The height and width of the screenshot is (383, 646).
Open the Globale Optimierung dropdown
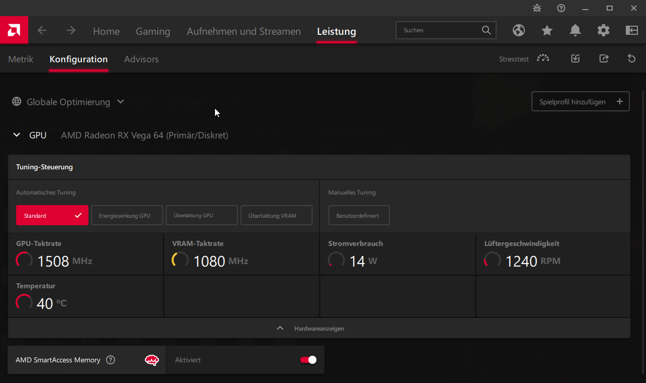click(69, 102)
